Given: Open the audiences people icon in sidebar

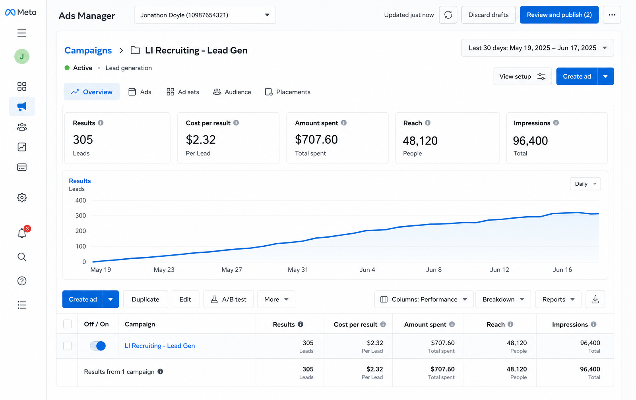Looking at the screenshot, I should point(22,127).
